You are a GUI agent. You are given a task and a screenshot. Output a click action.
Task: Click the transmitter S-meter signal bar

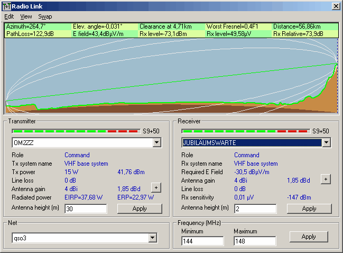76,131
